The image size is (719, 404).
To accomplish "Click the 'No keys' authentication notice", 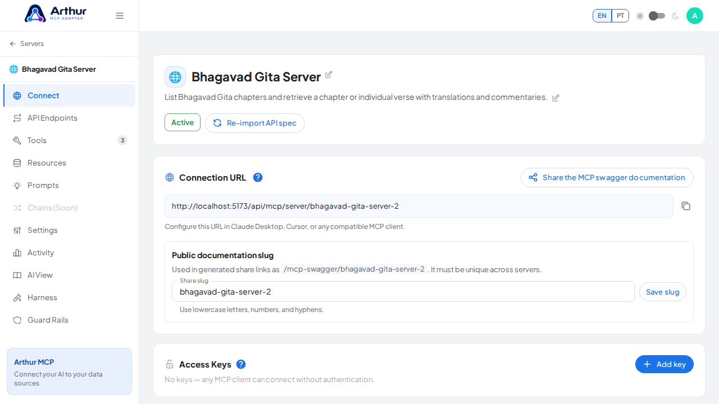I will [x=270, y=379].
